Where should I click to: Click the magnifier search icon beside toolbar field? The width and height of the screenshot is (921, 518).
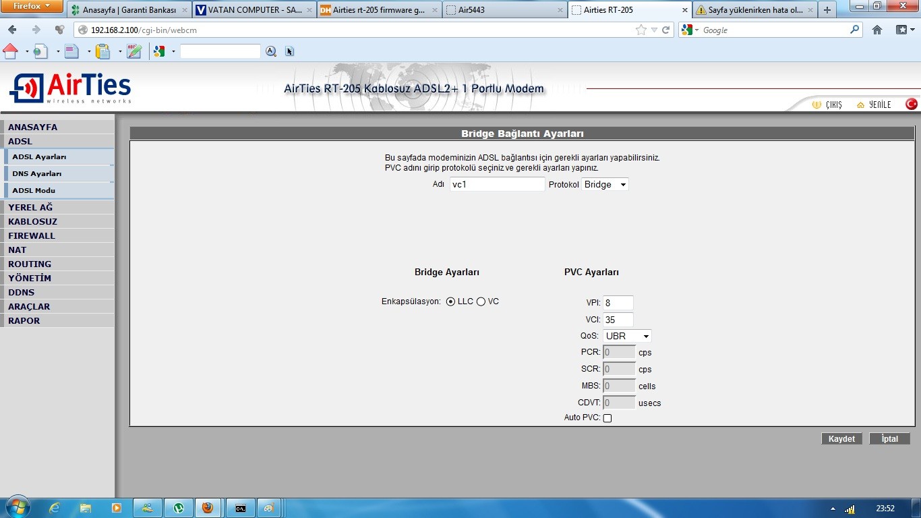pyautogui.click(x=271, y=51)
